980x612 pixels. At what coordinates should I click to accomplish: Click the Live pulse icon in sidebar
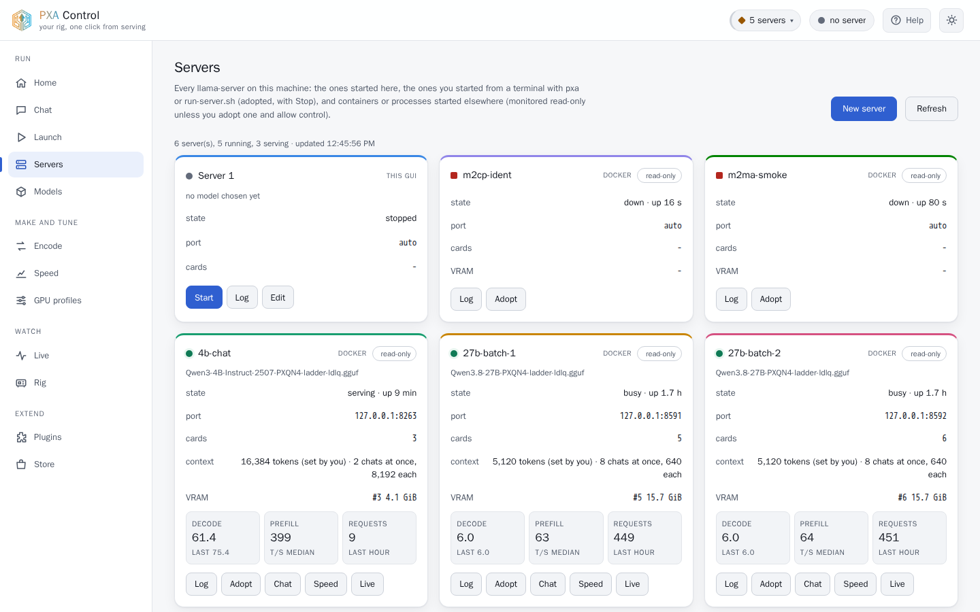click(21, 356)
